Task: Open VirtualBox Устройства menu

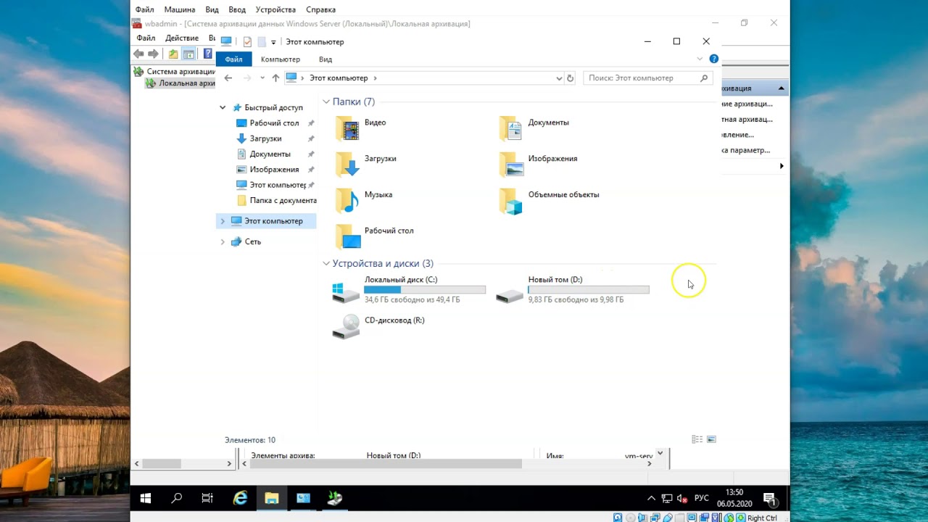Action: coord(275,10)
